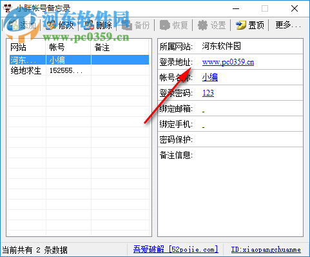Click the 删除 (Delete) toolbar icon

(89, 25)
